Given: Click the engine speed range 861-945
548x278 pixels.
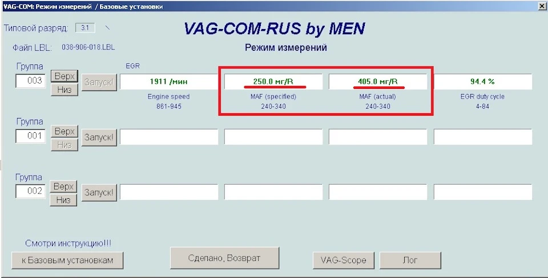Looking at the screenshot, I should click(169, 107).
